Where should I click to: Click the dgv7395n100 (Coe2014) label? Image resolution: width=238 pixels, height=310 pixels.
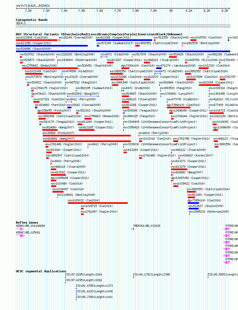tap(204, 200)
